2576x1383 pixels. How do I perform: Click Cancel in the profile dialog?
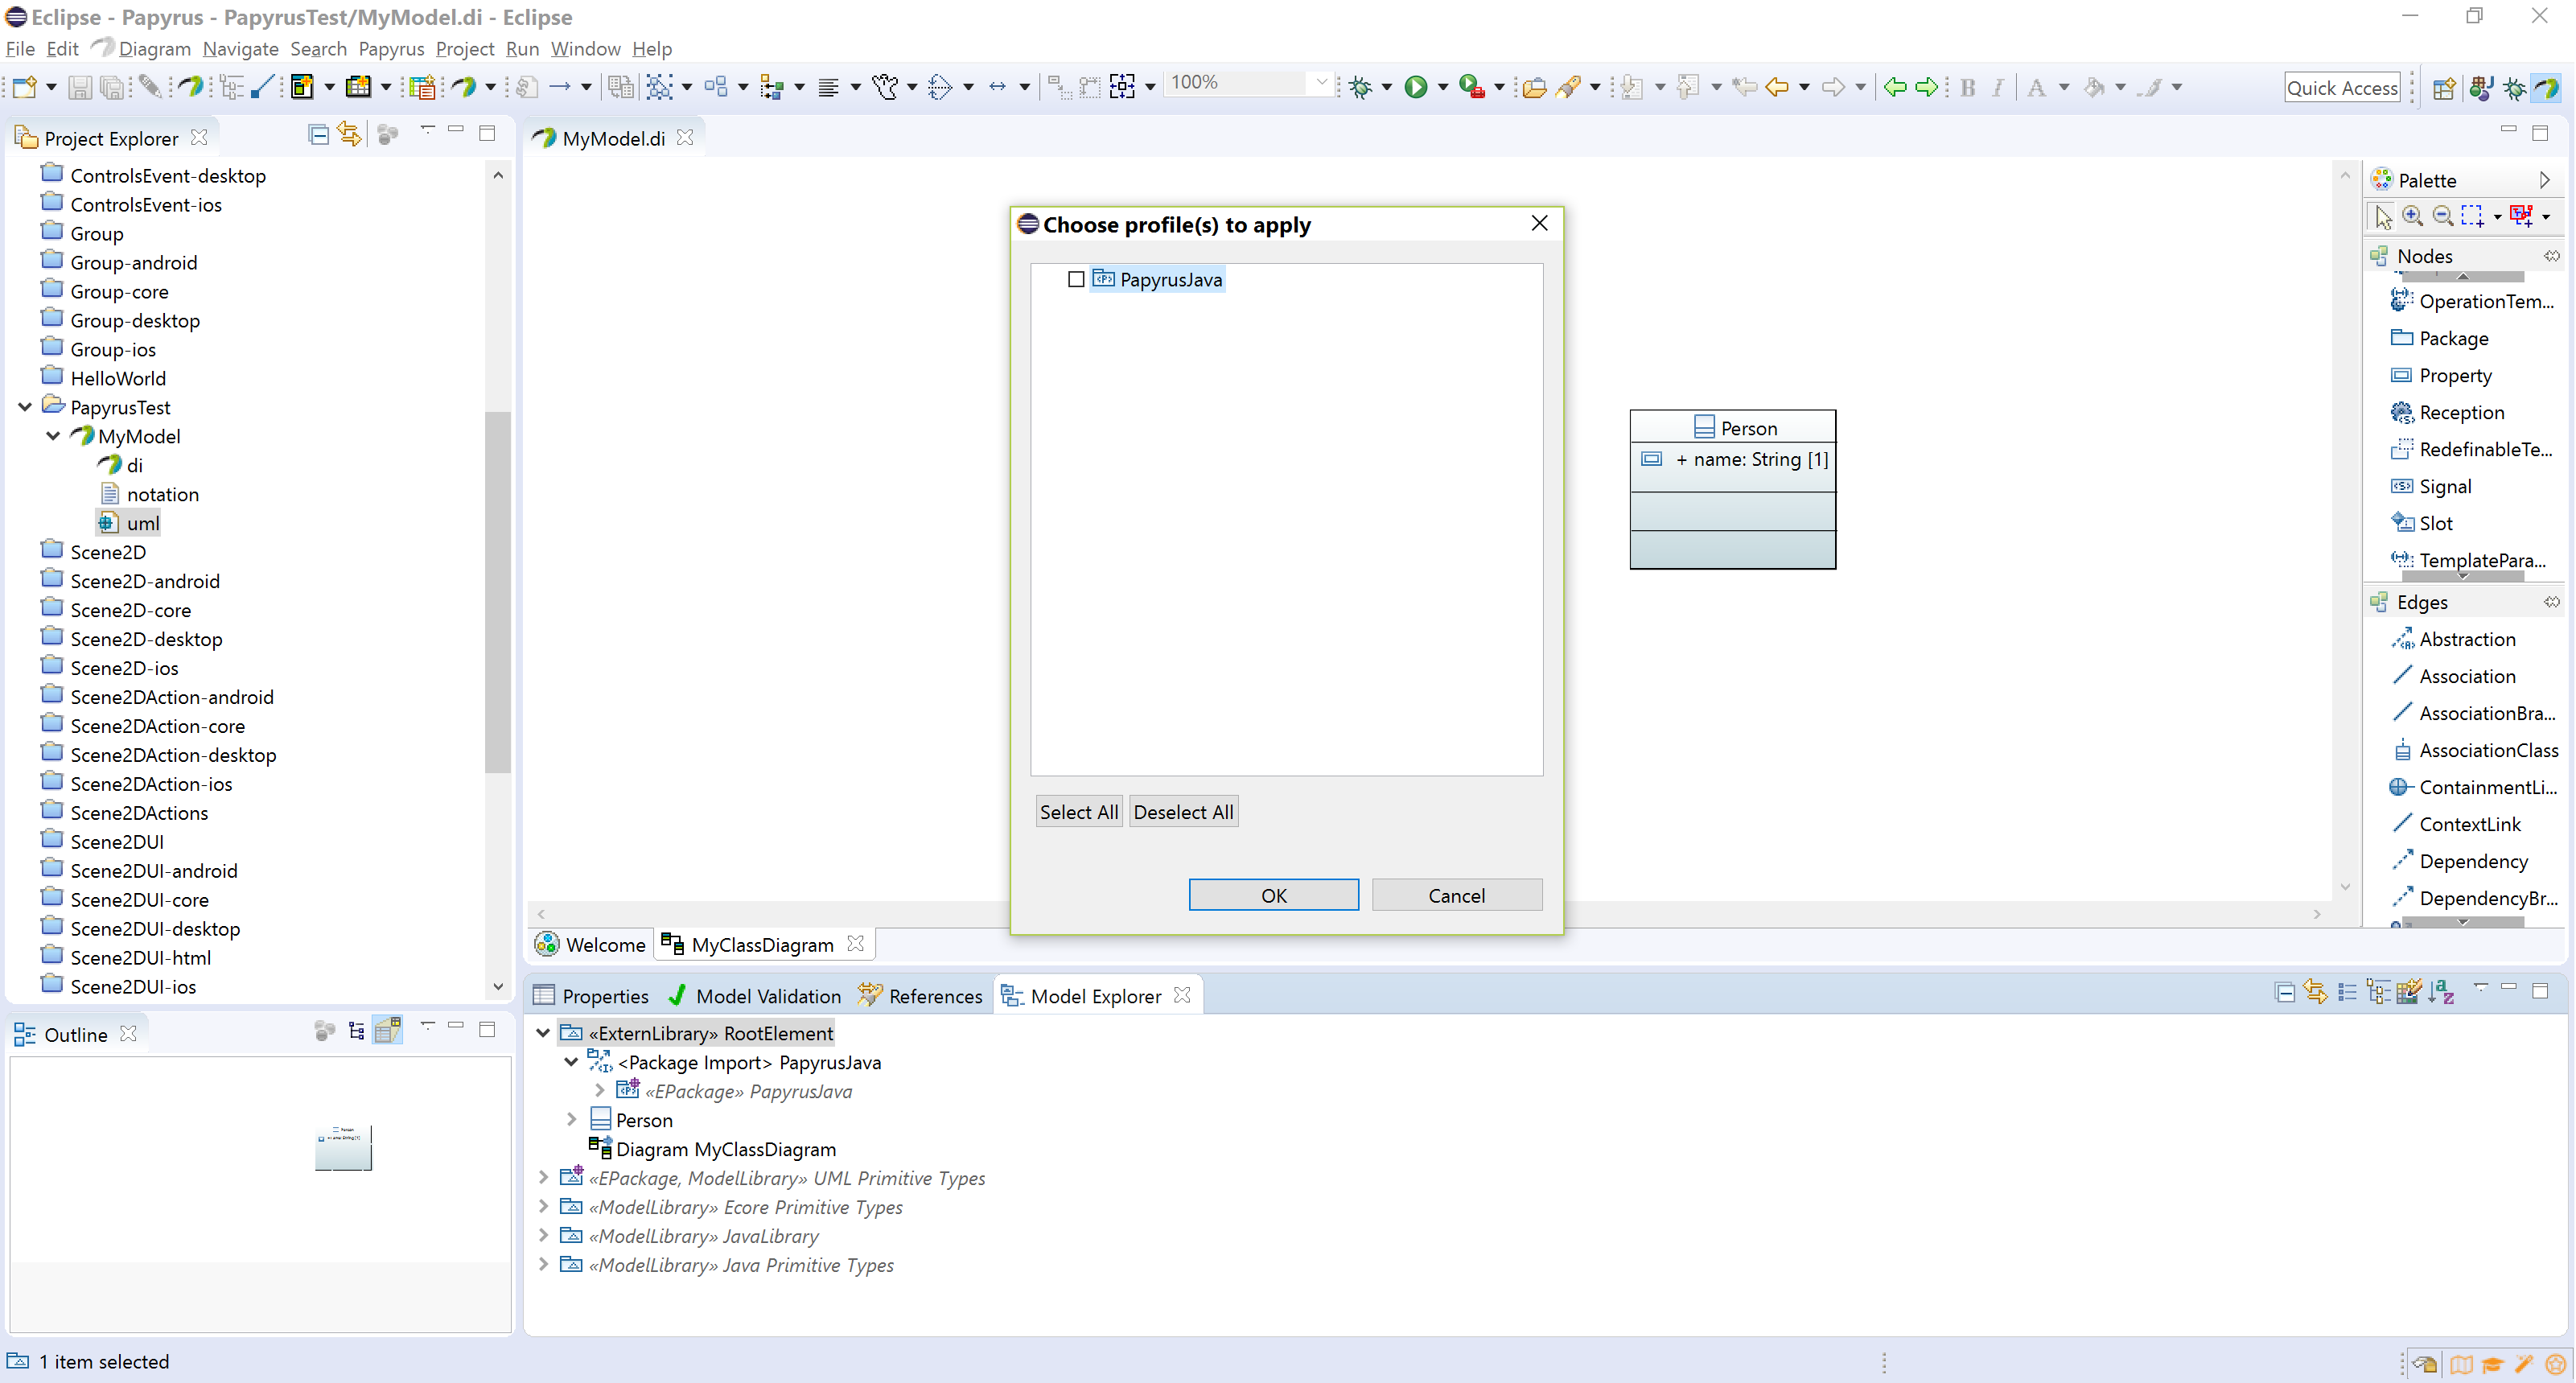[x=1456, y=895]
